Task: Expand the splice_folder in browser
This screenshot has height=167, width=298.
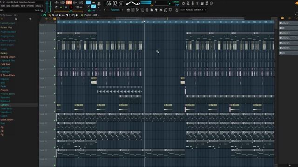Action: (7, 120)
